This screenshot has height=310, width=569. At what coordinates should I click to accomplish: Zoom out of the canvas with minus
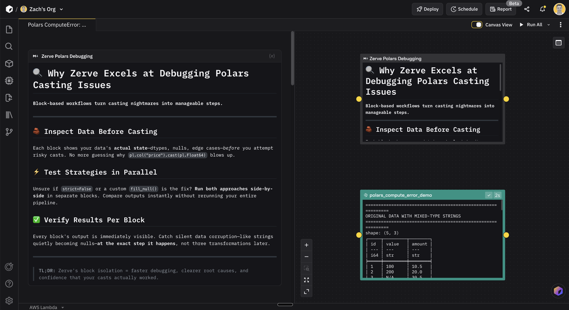click(x=306, y=256)
